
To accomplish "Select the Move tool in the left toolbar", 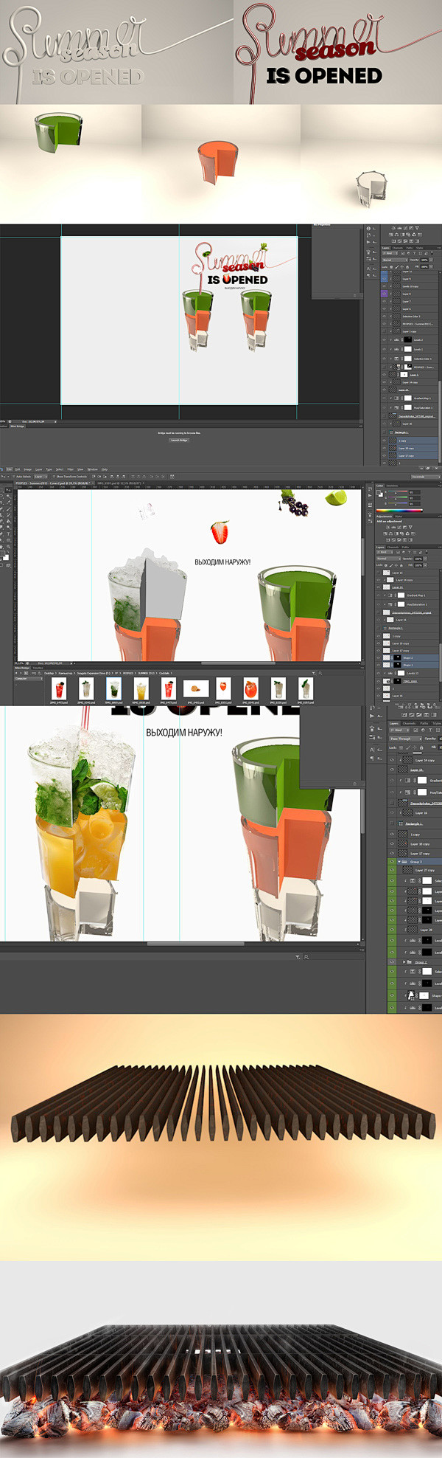I will point(9,489).
